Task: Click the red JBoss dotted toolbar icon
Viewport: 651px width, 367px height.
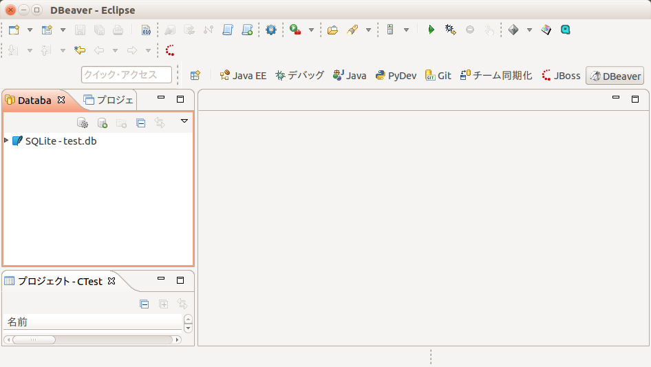Action: tap(170, 51)
